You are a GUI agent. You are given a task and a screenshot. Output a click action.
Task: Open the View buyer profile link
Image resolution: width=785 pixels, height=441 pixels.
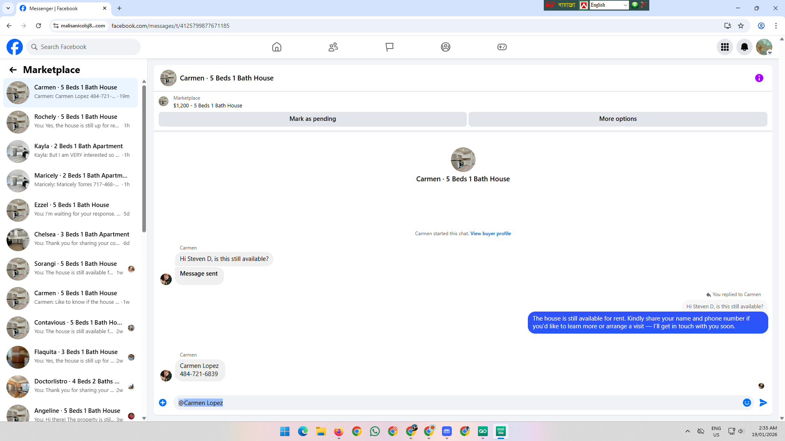(491, 234)
